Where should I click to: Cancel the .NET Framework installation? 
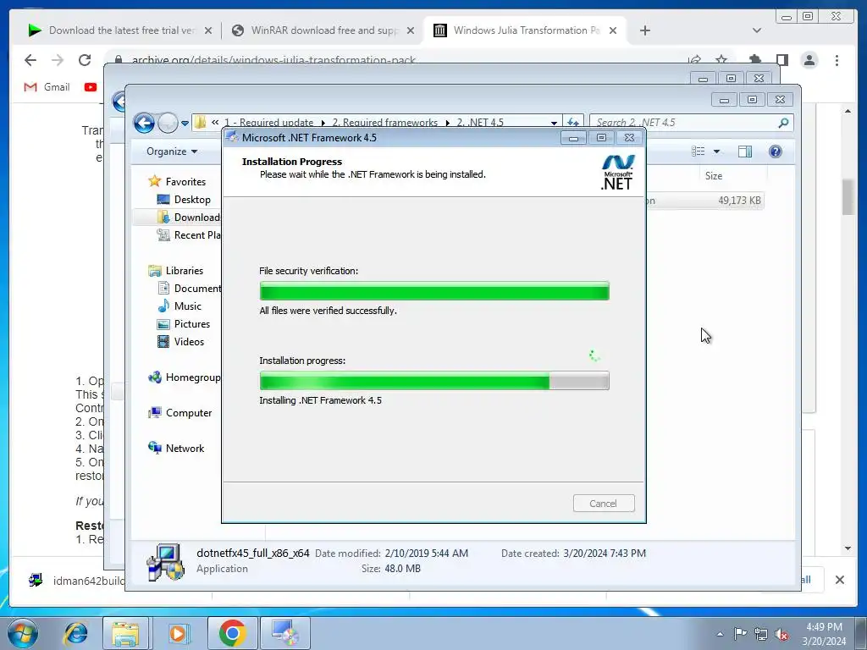[603, 504]
